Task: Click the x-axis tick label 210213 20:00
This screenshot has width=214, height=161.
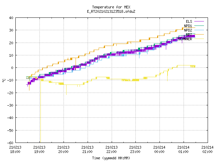Action: click(x=63, y=149)
